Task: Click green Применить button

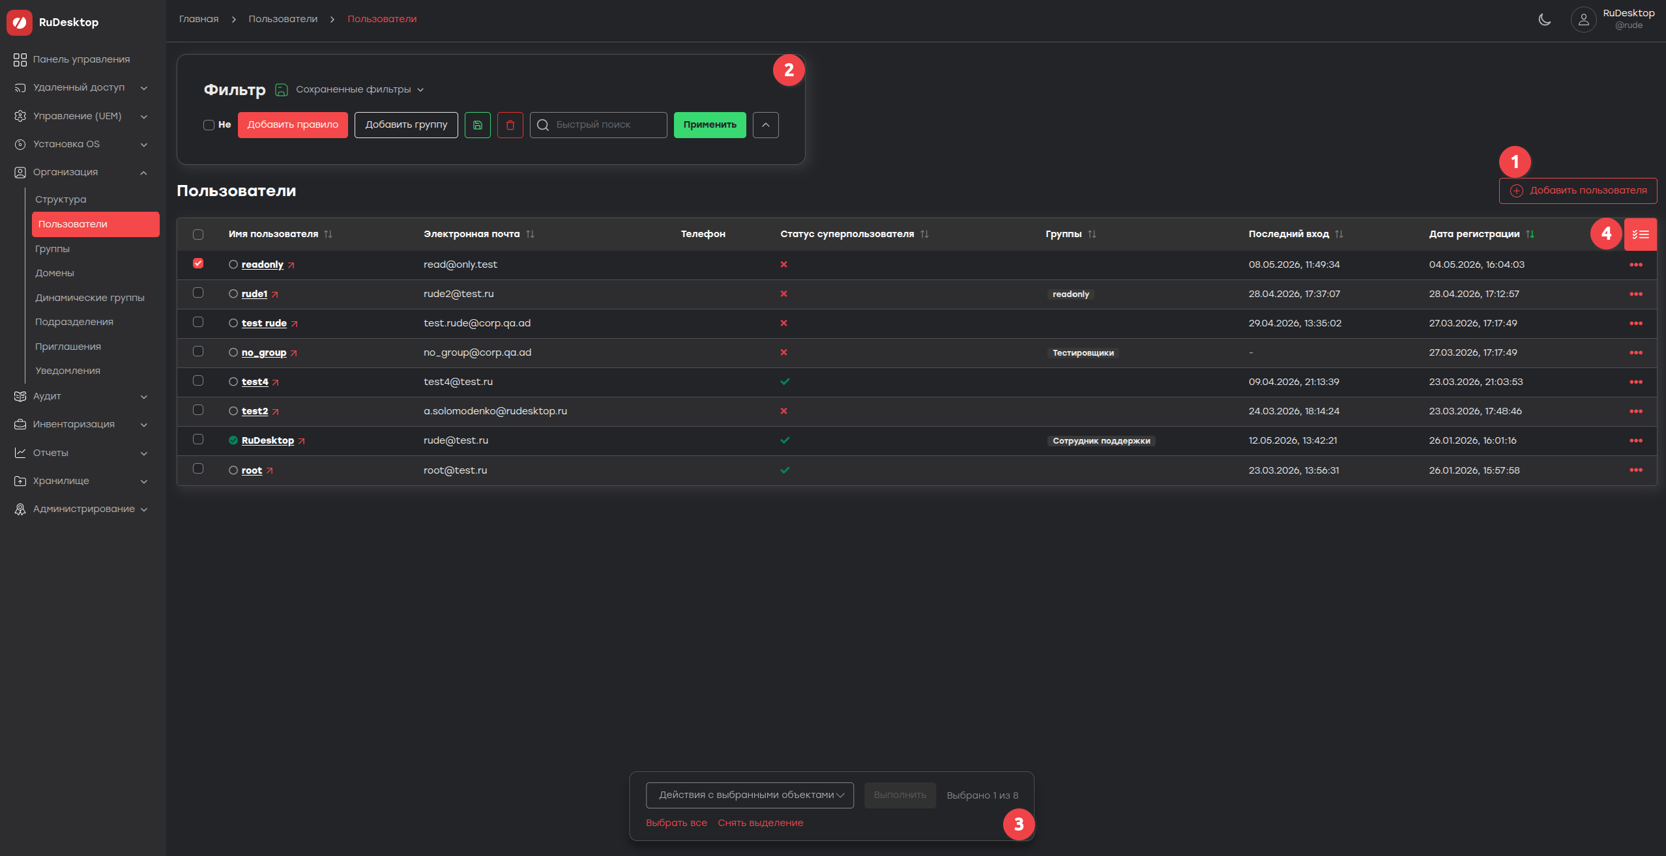Action: 710,125
